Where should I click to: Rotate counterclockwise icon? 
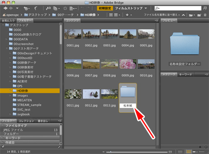tap(82, 8)
